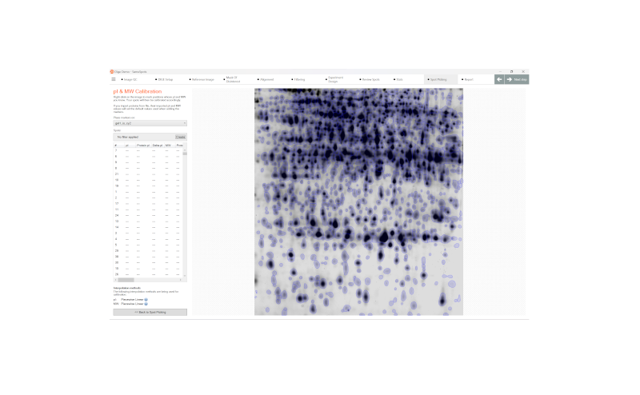Go to previous step with back arrow
640x395 pixels.
click(499, 79)
